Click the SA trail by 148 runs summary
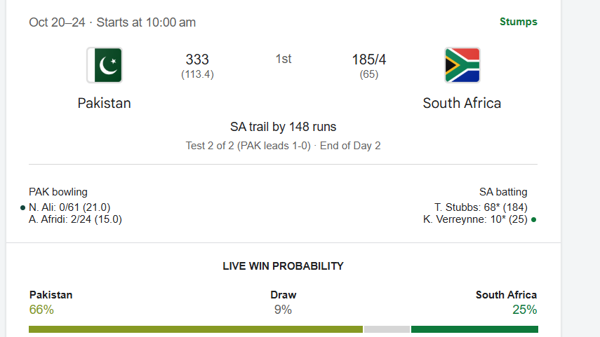The width and height of the screenshot is (600, 337). [x=283, y=127]
